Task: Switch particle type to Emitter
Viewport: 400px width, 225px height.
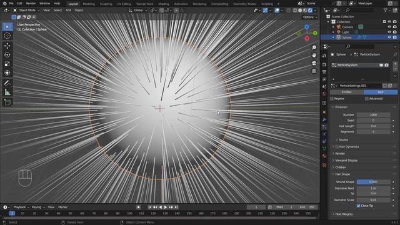Action: point(347,92)
